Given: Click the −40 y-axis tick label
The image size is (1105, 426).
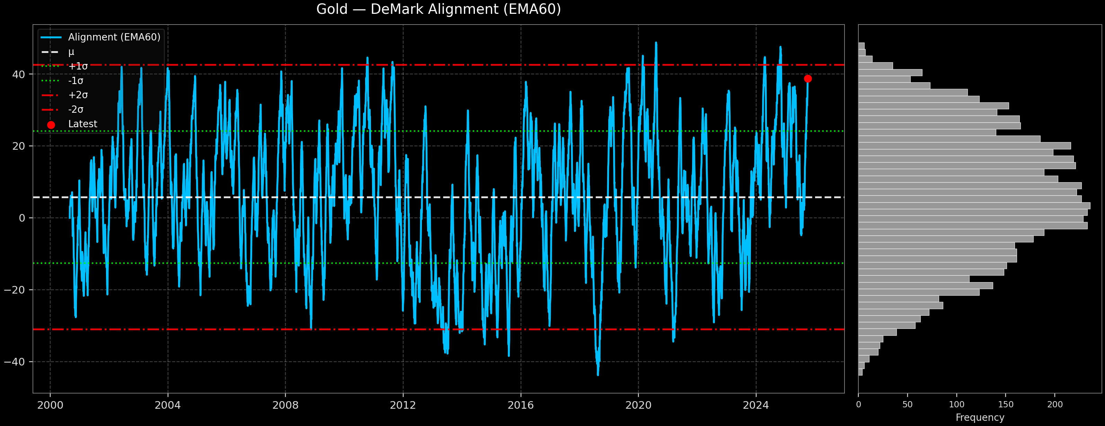Looking at the screenshot, I should coord(15,362).
